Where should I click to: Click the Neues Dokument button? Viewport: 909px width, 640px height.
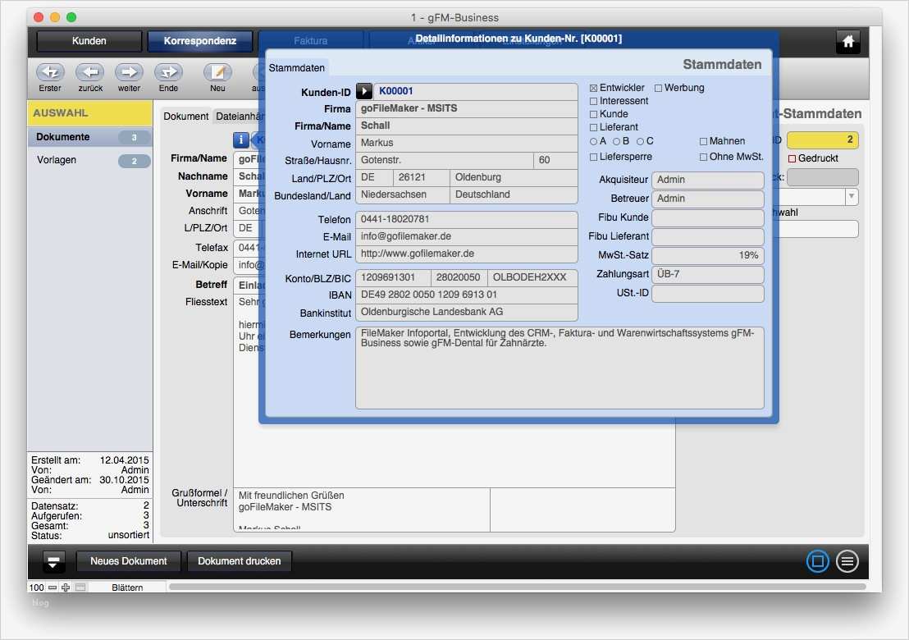(x=129, y=561)
